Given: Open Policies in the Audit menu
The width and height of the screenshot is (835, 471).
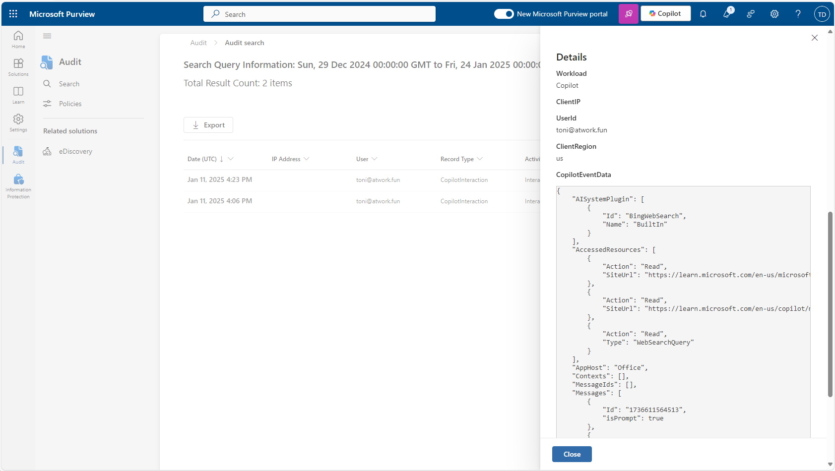Looking at the screenshot, I should click(70, 104).
